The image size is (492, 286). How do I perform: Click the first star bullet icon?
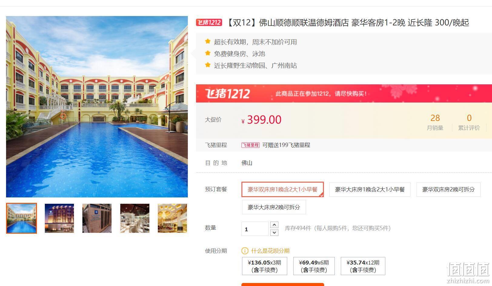(x=208, y=41)
